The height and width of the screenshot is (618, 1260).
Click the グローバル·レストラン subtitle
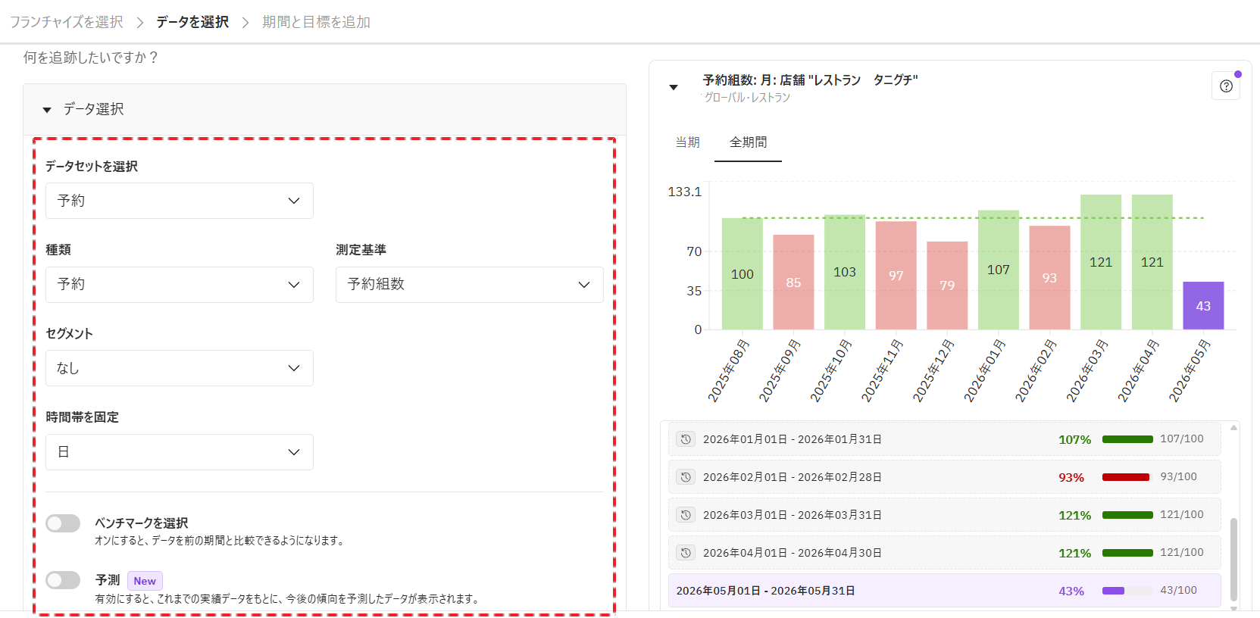[x=747, y=98]
